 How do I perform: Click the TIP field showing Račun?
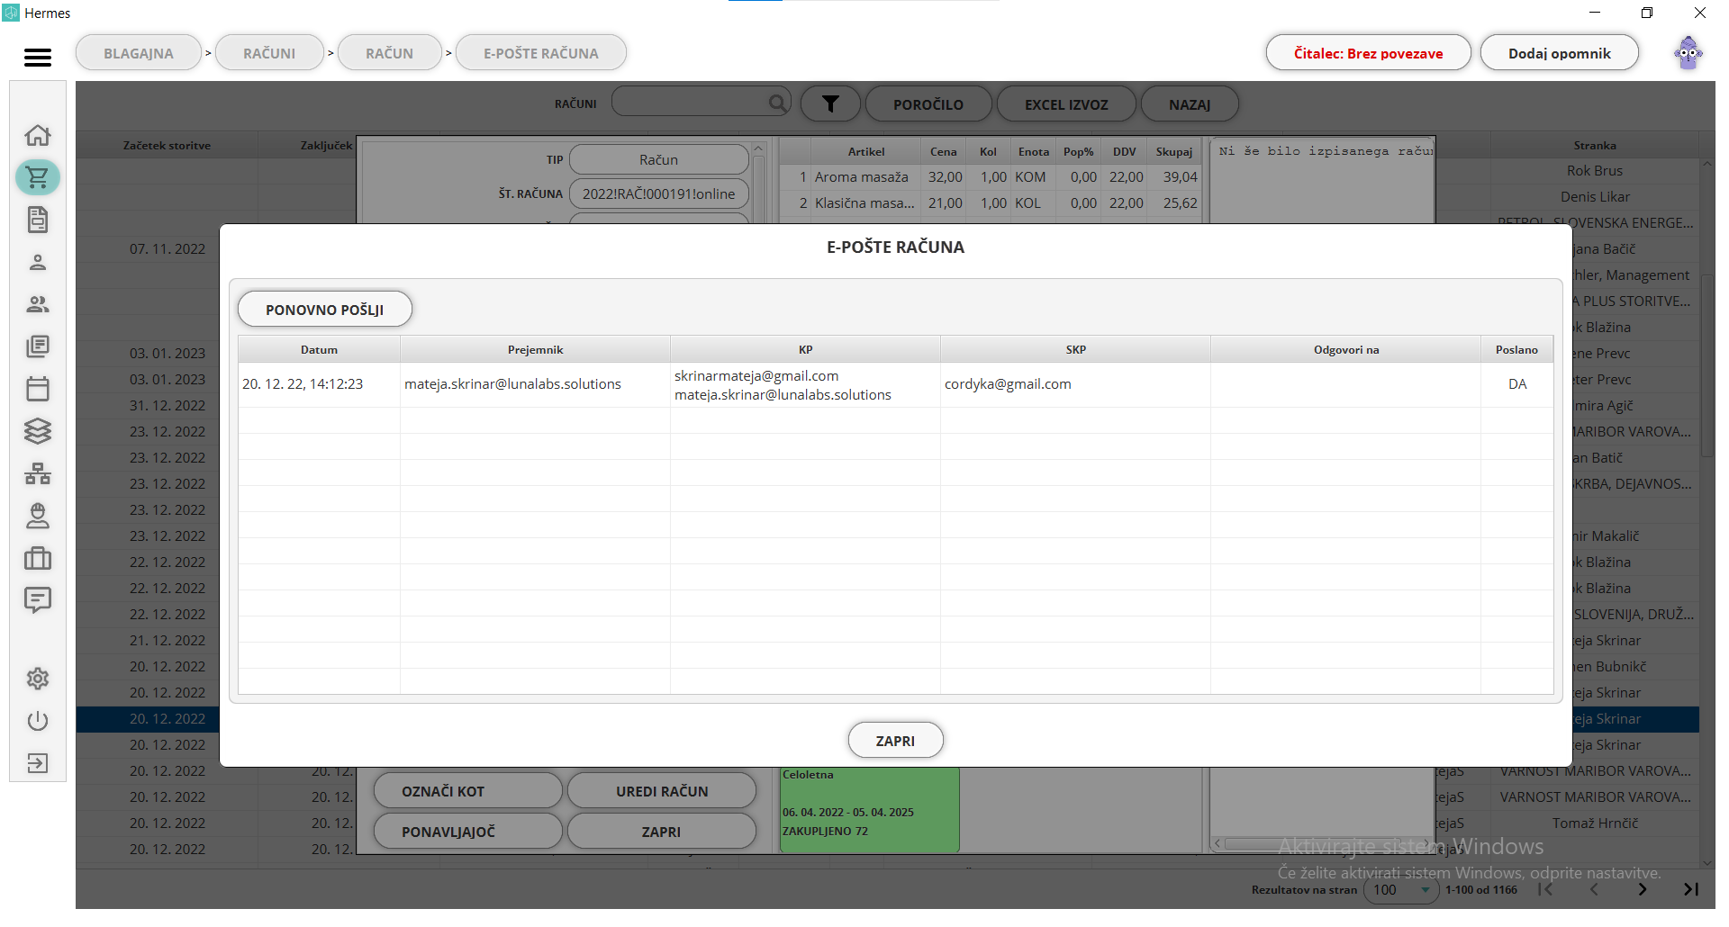click(659, 159)
